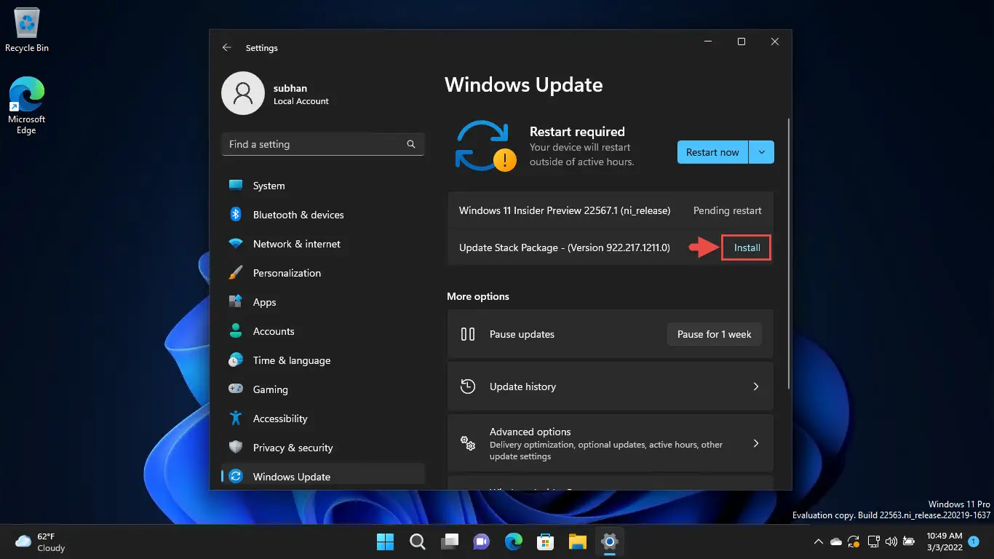Open the Bluetooth & devices icon
The height and width of the screenshot is (559, 994).
236,215
